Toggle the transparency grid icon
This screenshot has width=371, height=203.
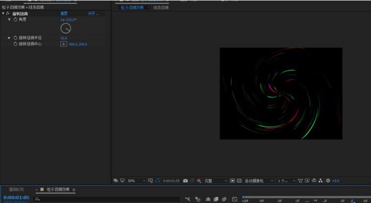point(239,181)
